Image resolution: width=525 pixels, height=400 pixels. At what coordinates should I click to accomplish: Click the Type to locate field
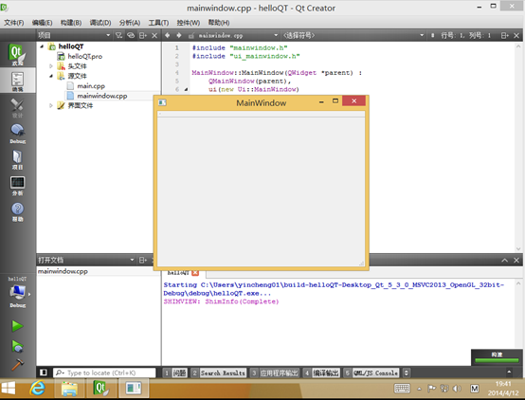point(104,373)
